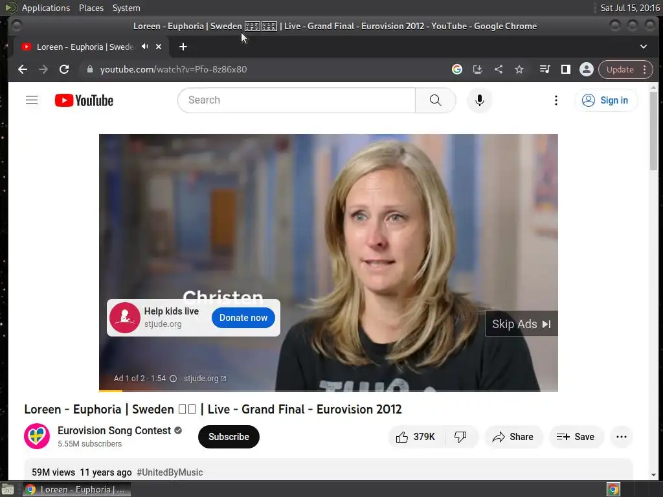Viewport: 663px width, 497px height.
Task: Click the magnifier search button
Action: 436,100
